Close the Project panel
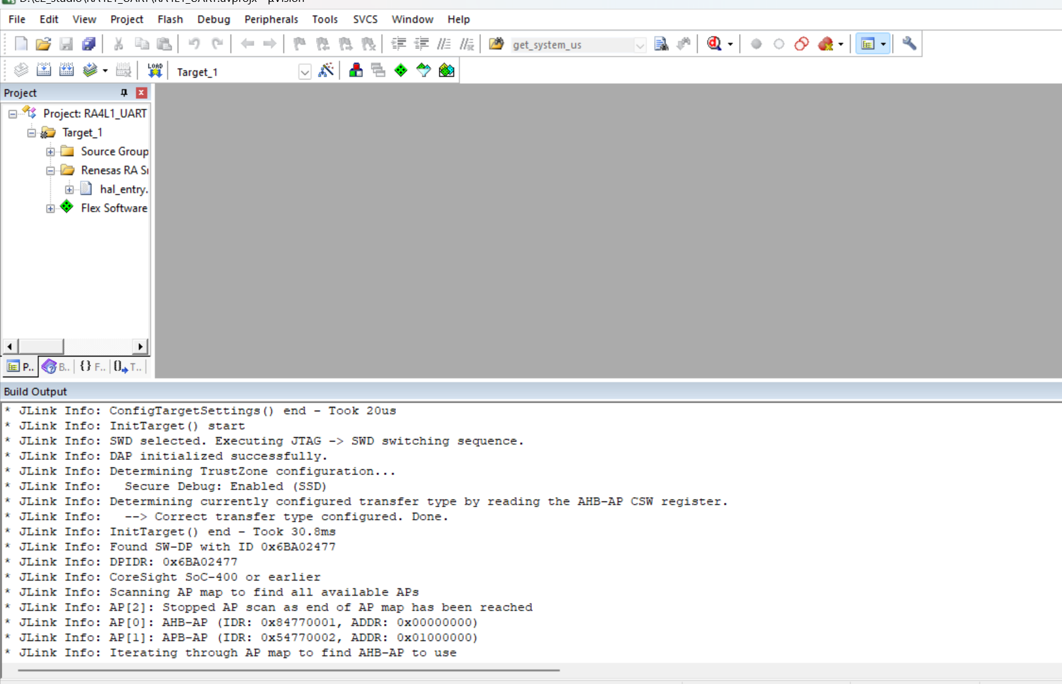This screenshot has width=1062, height=684. (x=142, y=93)
